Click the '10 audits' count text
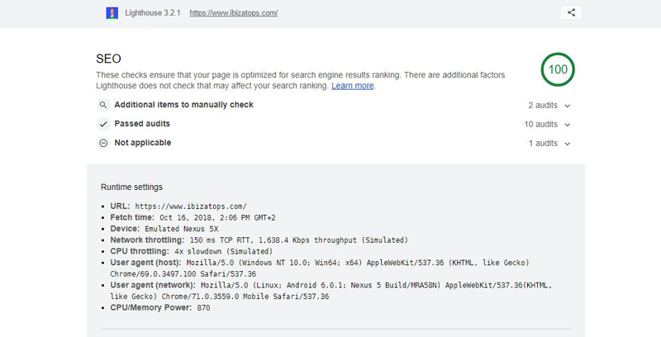The width and height of the screenshot is (661, 337). [541, 125]
